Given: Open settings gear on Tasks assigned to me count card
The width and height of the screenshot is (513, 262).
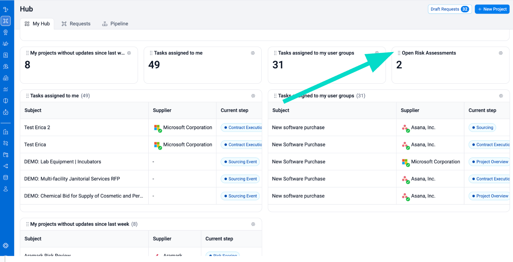Looking at the screenshot, I should coord(253,53).
